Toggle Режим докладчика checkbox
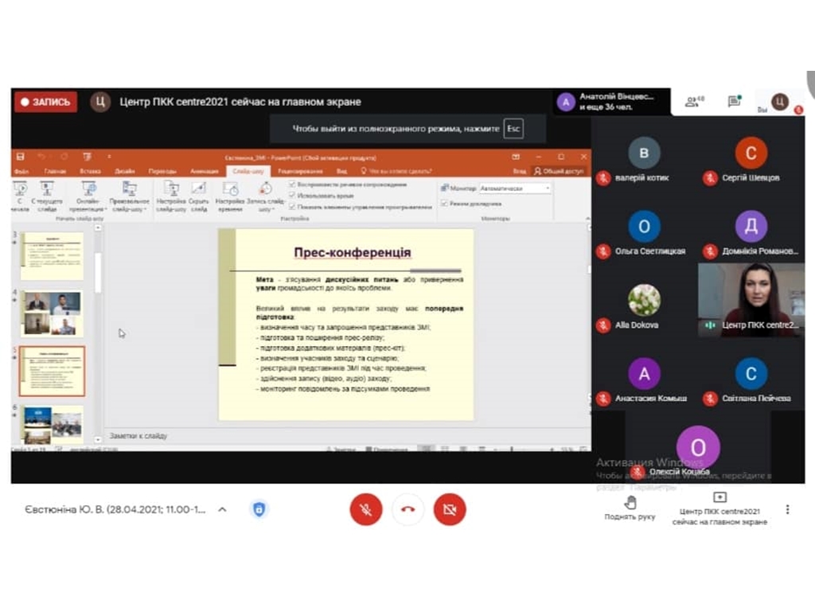815x611 pixels. click(x=444, y=204)
